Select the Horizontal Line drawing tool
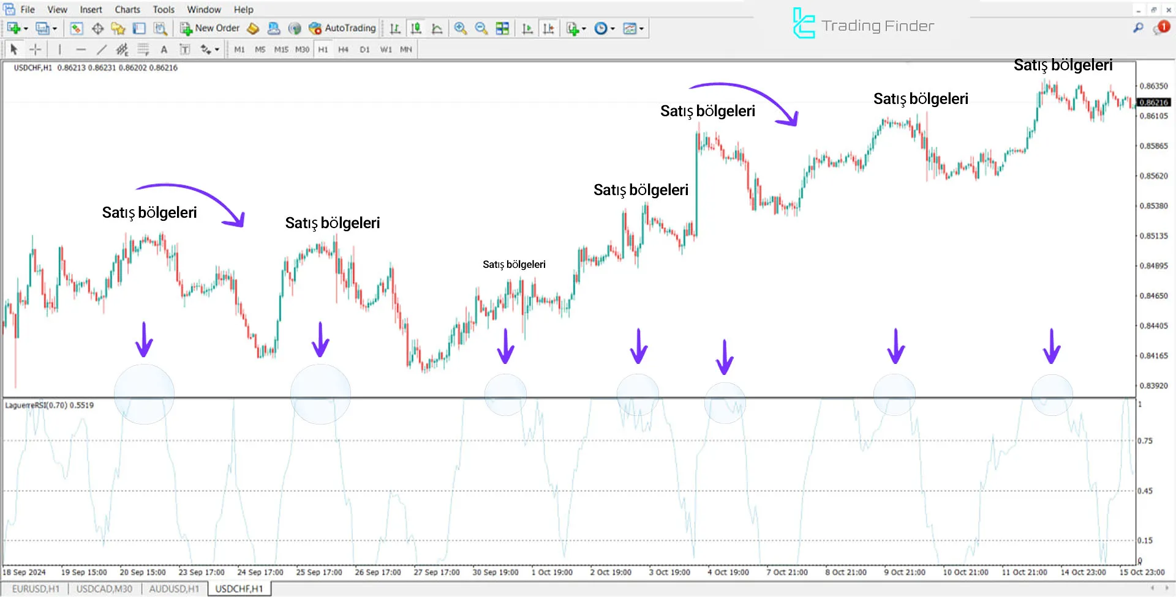 coord(81,49)
